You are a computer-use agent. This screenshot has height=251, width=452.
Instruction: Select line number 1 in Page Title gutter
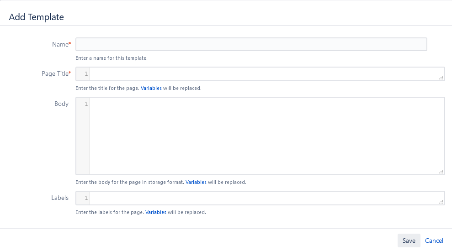pyautogui.click(x=86, y=74)
